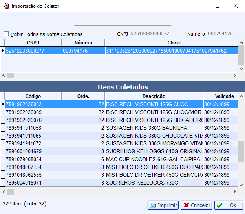
Task: Click code cell 7896004015071
Action: pos(33,183)
